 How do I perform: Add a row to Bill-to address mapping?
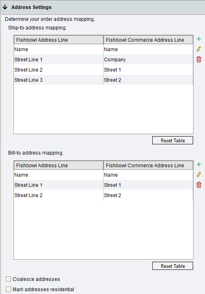pyautogui.click(x=198, y=165)
